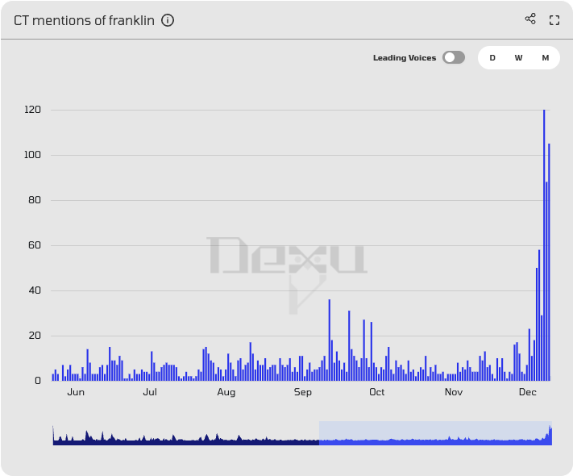
Task: Select the M monthly interval
Action: pos(546,58)
